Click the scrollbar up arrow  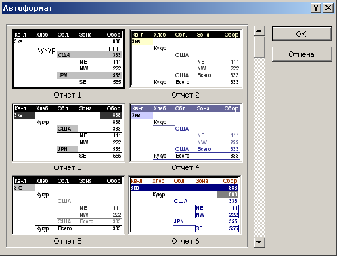coord(259,30)
